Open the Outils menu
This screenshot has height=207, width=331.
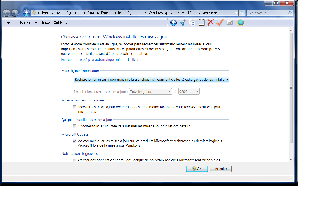[x=58, y=23]
